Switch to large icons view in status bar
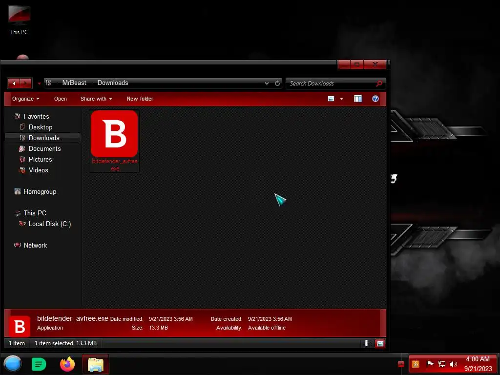This screenshot has height=375, width=500. click(380, 343)
